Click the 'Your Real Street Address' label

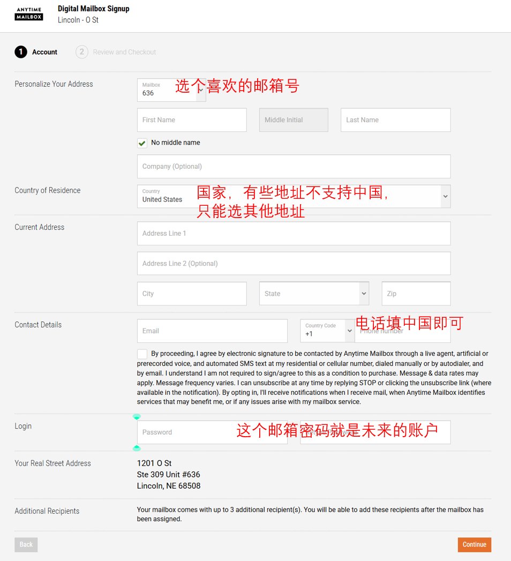coord(52,463)
